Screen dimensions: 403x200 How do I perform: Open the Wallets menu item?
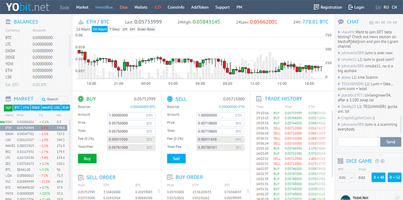[x=141, y=7]
